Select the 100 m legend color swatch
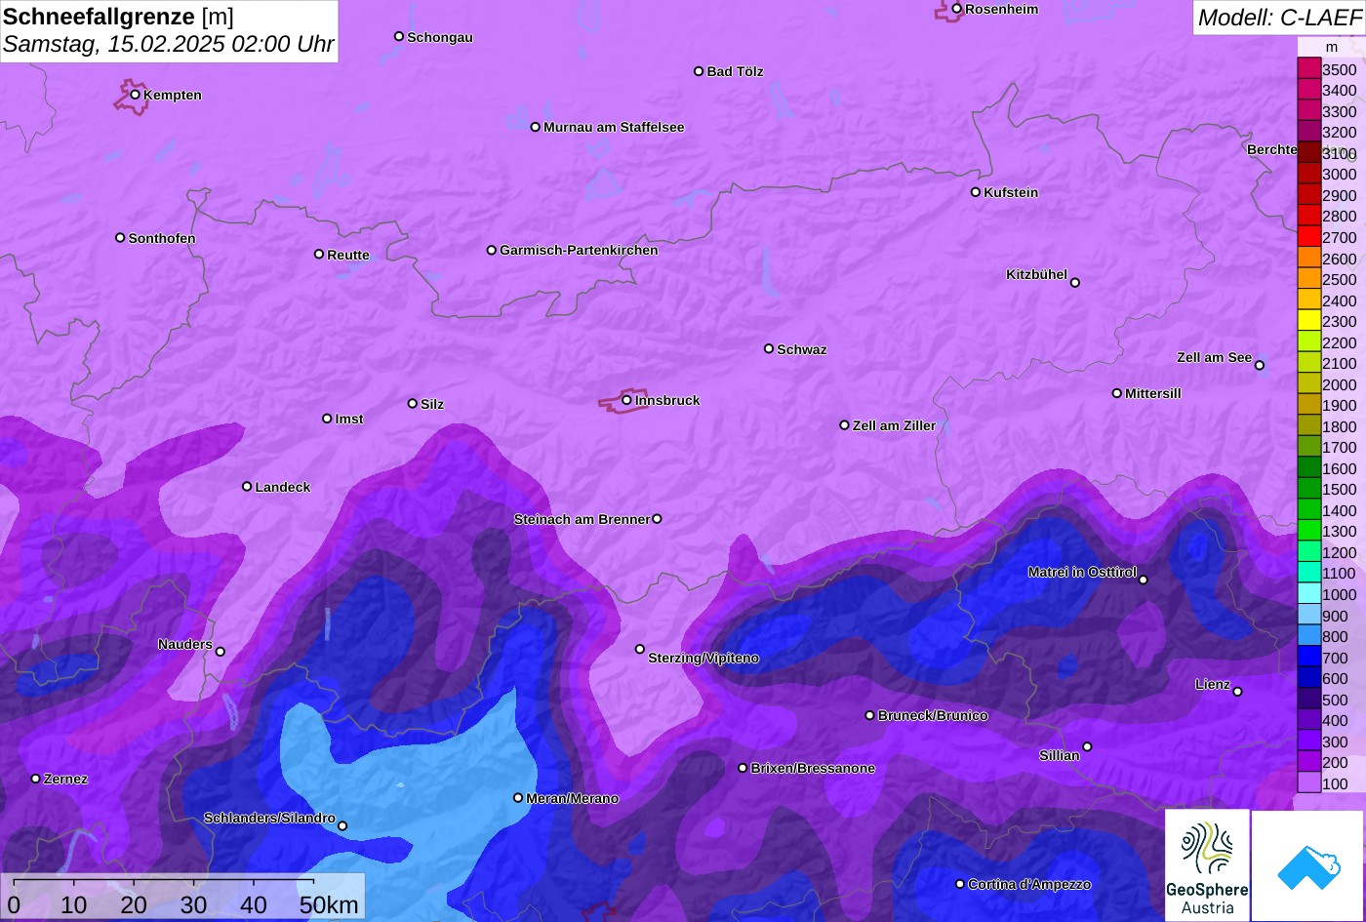The height and width of the screenshot is (922, 1366). (1308, 783)
